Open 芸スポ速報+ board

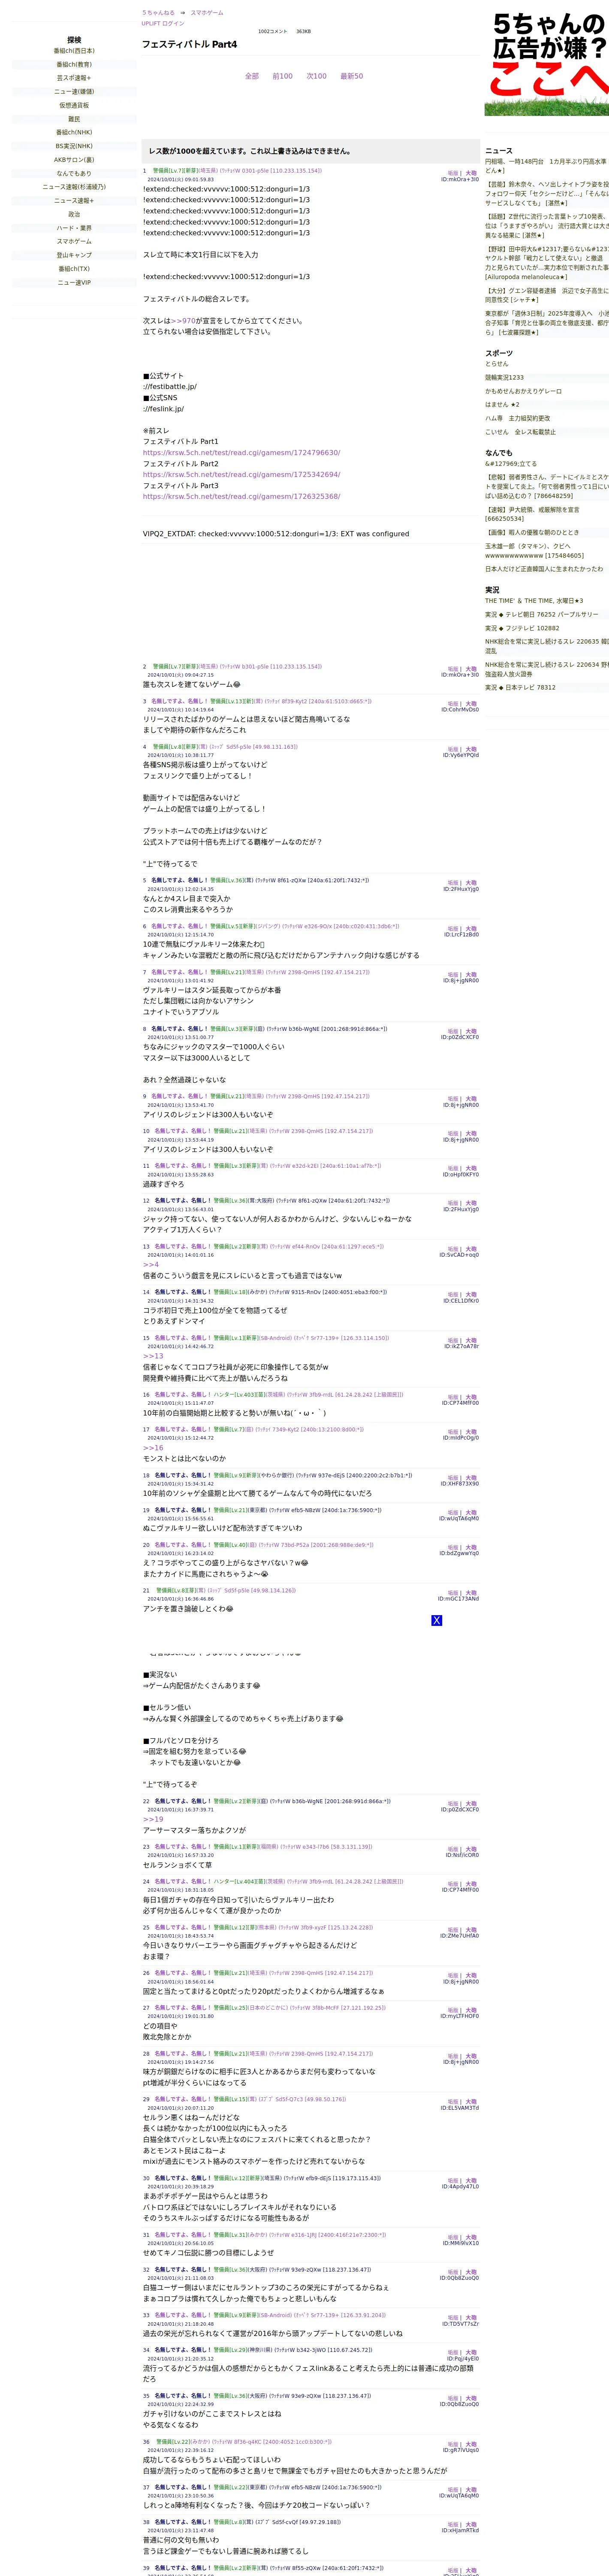(74, 78)
